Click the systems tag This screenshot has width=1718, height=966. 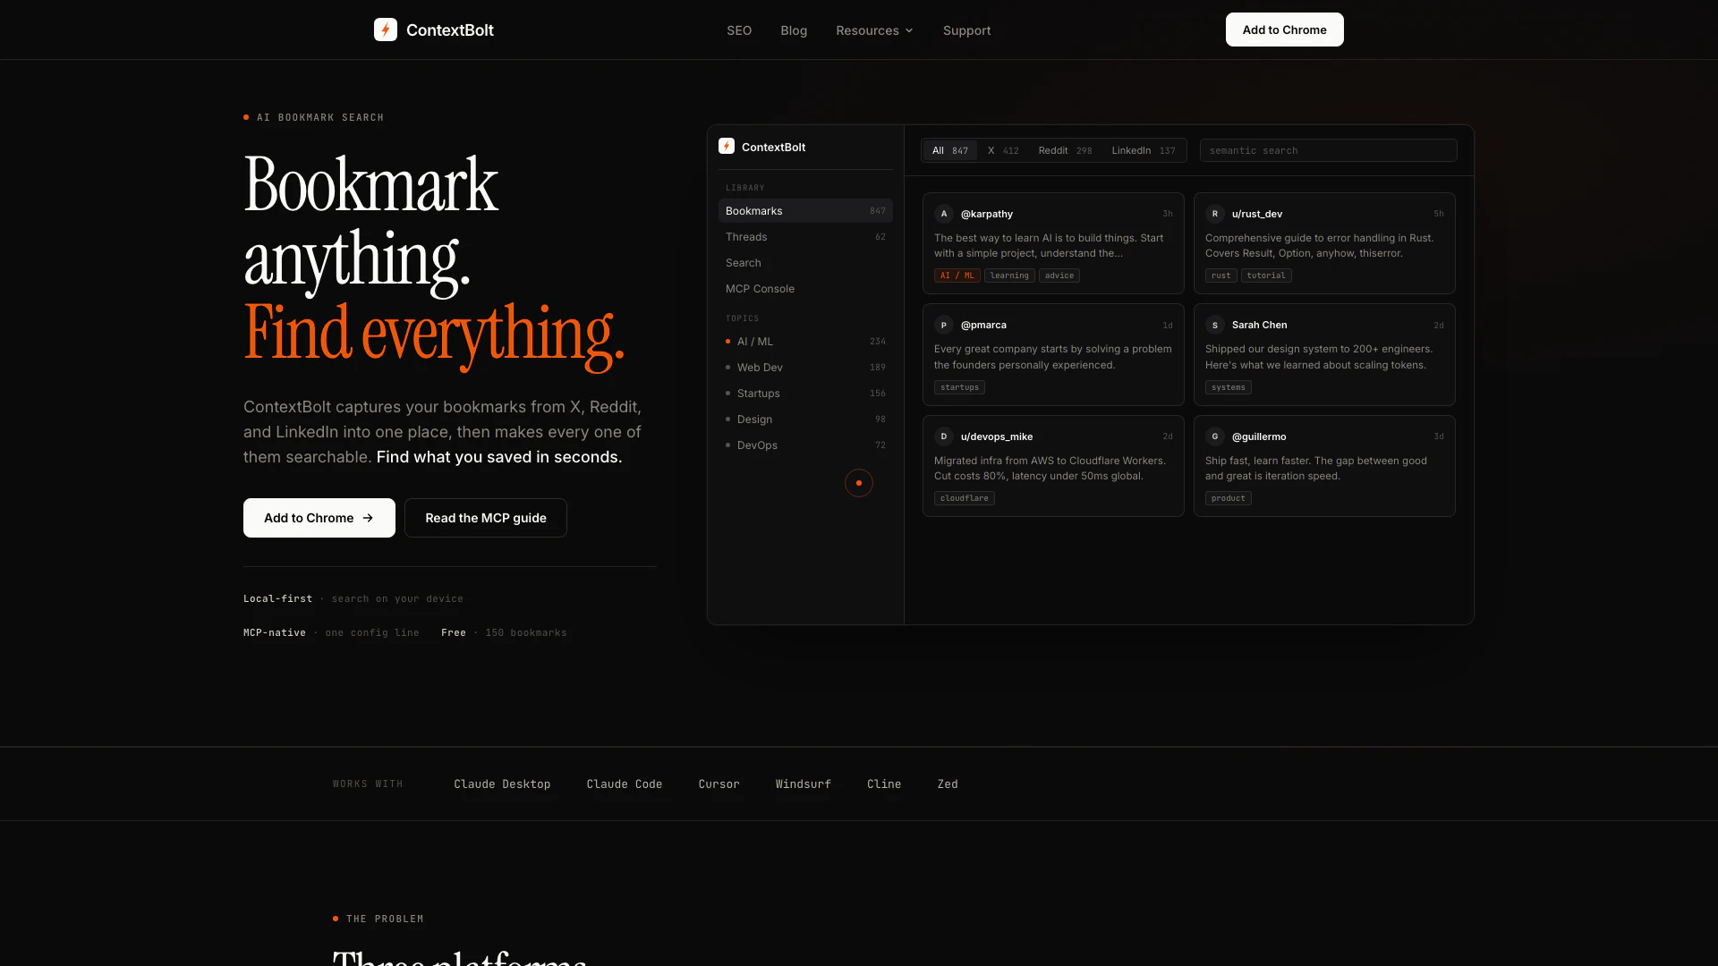(1228, 387)
